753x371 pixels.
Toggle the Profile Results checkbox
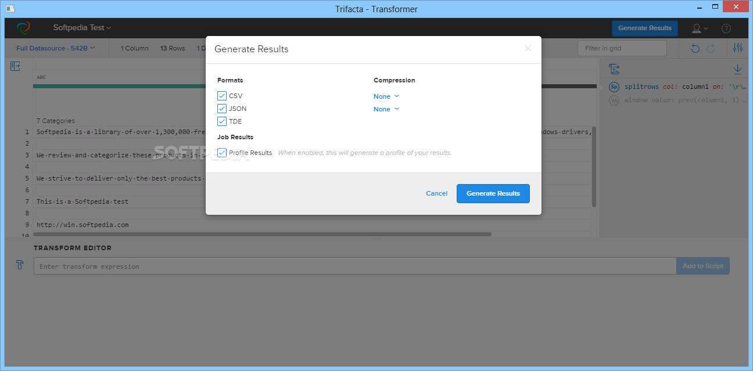coord(222,153)
